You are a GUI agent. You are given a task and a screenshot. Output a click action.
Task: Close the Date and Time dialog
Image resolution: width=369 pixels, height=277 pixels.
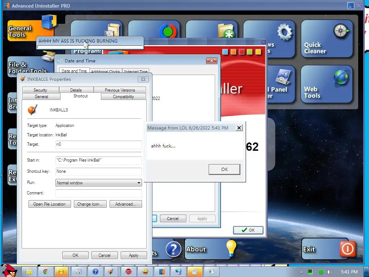pos(212,61)
